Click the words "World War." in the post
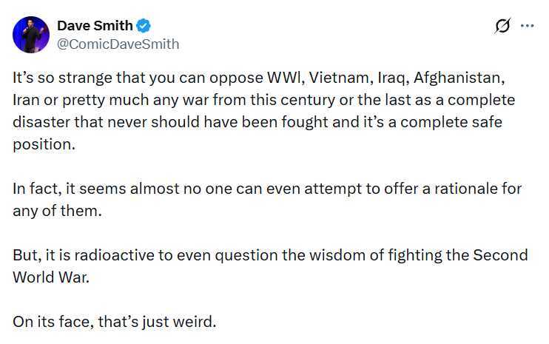This screenshot has width=549, height=344. click(51, 277)
